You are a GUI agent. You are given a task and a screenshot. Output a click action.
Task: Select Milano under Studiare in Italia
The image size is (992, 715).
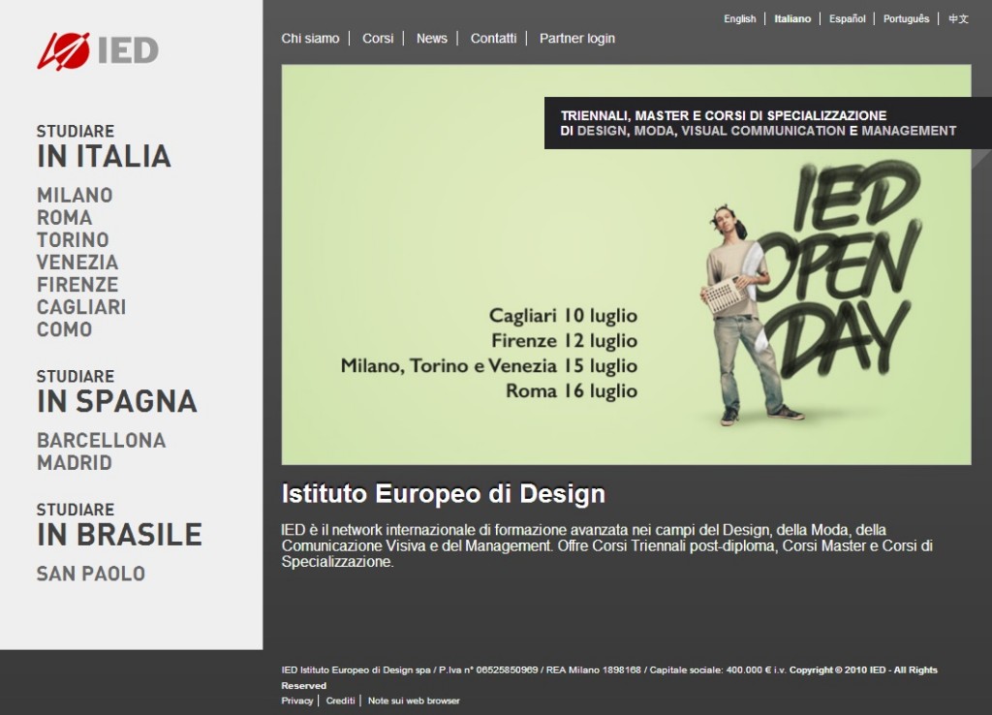tap(74, 195)
